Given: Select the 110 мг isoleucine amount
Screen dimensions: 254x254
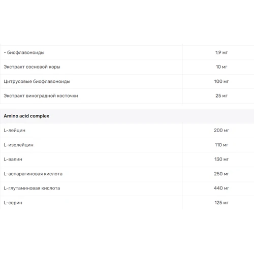Looking at the screenshot, I should point(221,145).
